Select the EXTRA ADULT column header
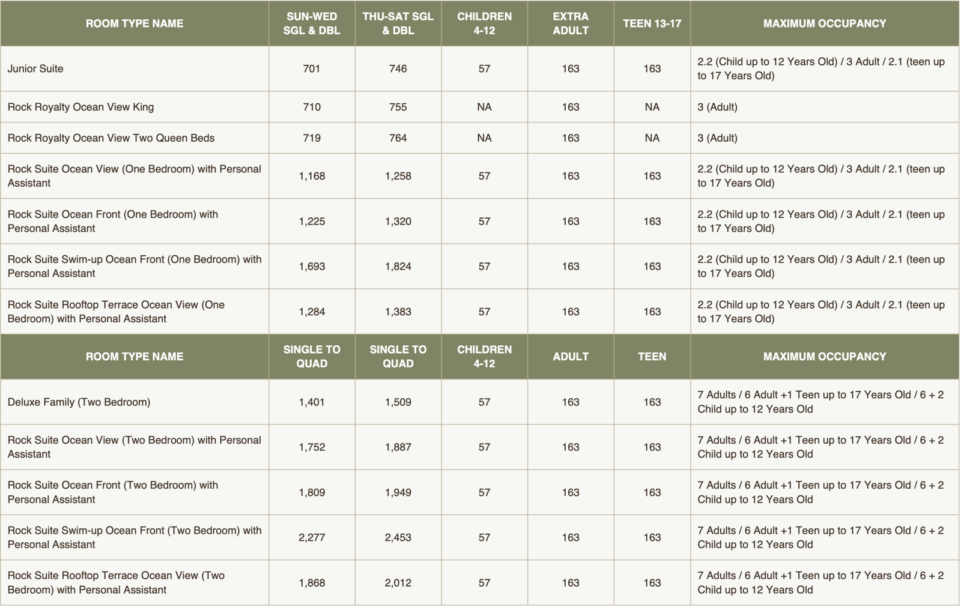 coord(571,23)
